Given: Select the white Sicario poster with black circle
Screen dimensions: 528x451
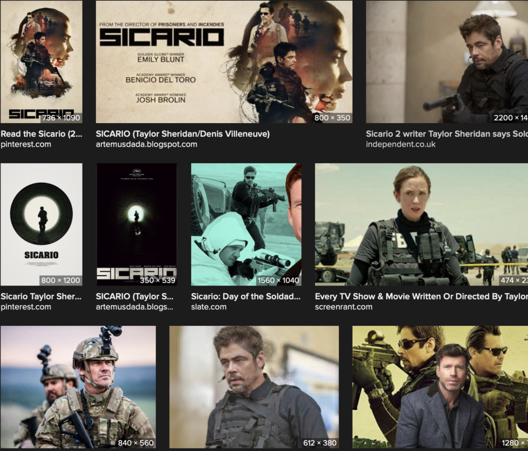Looking at the screenshot, I should point(41,225).
